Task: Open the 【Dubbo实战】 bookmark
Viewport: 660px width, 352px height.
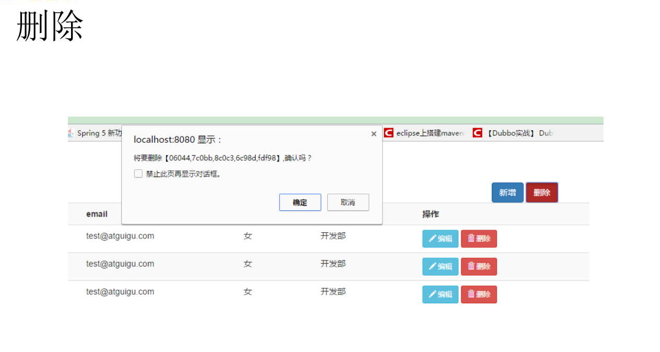Action: (x=513, y=133)
